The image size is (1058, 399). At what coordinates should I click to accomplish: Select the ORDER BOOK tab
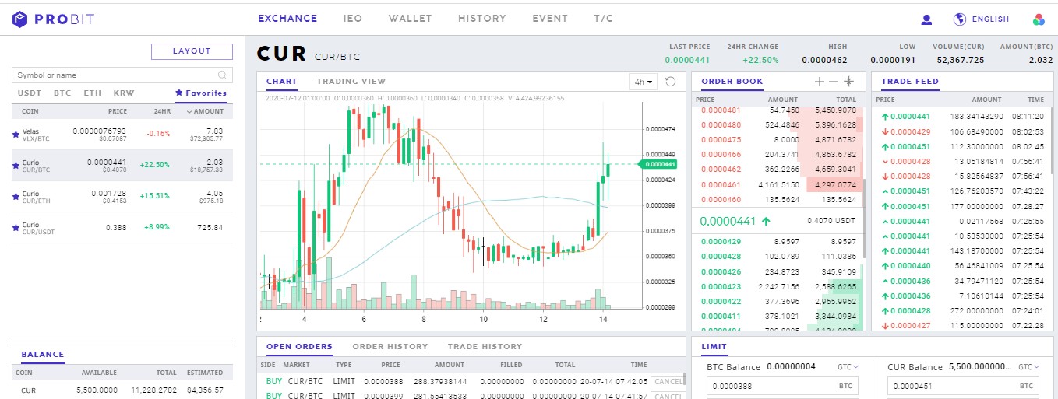pos(732,81)
